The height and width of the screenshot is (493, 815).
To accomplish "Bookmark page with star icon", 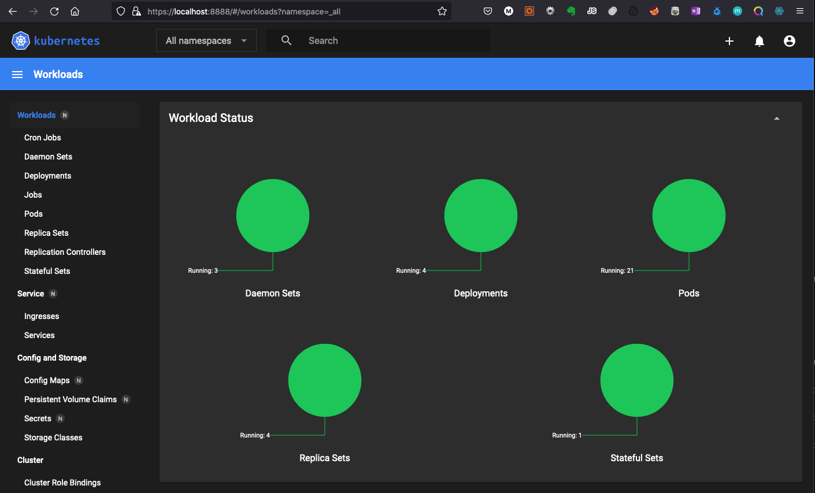I will click(x=442, y=12).
